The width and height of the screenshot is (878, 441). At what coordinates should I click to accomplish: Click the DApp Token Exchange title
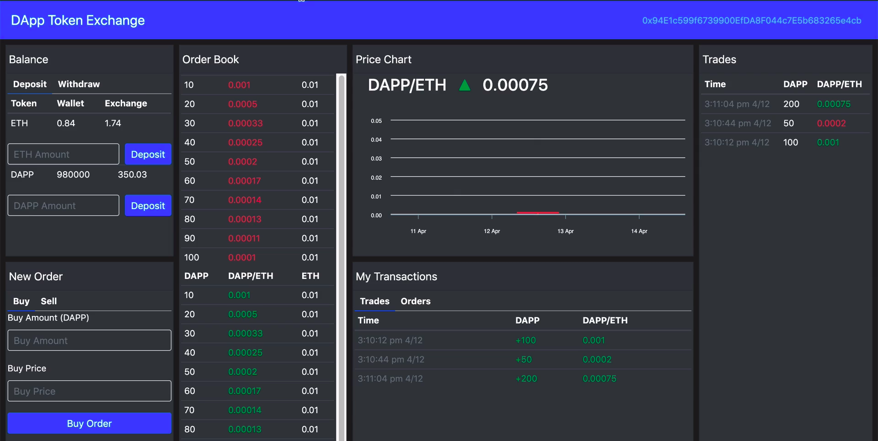pos(78,21)
